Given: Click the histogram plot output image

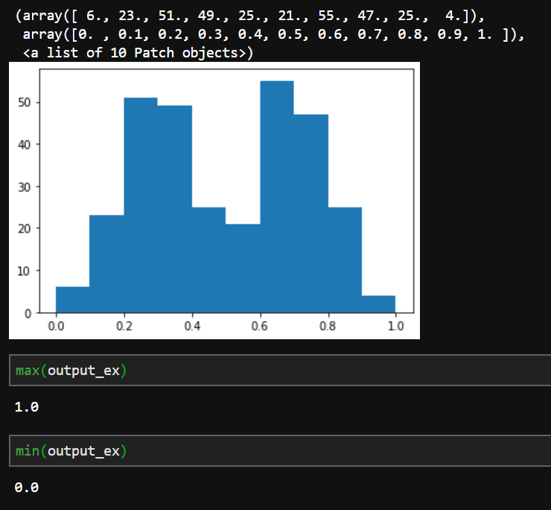Looking at the screenshot, I should tap(214, 201).
